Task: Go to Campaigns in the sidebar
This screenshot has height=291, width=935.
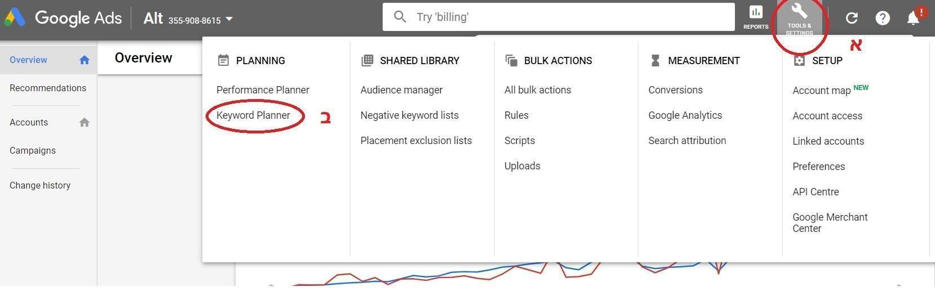Action: point(33,151)
